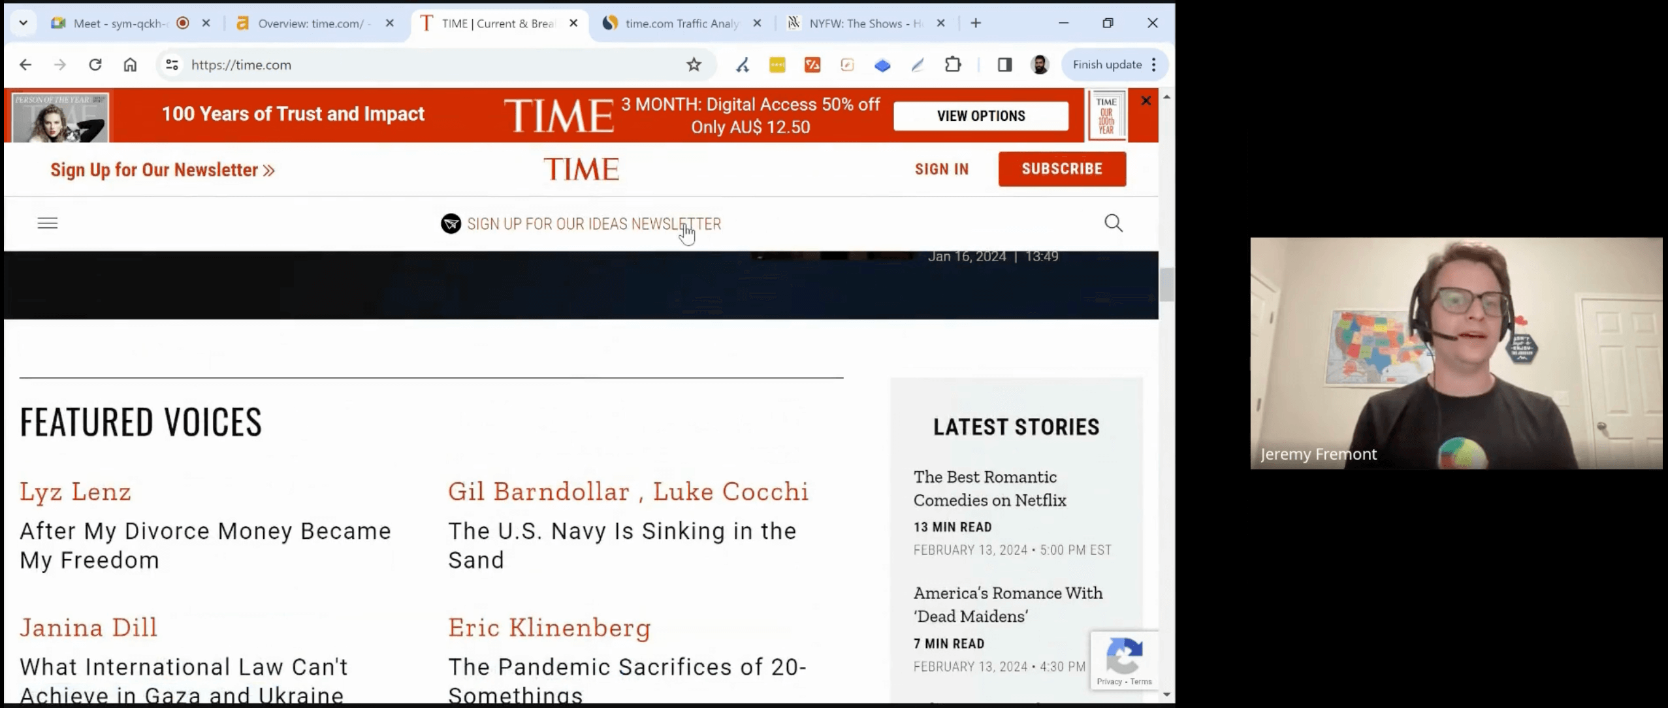The width and height of the screenshot is (1668, 708).
Task: Expand the tab search dropdown arrow
Action: pyautogui.click(x=23, y=24)
